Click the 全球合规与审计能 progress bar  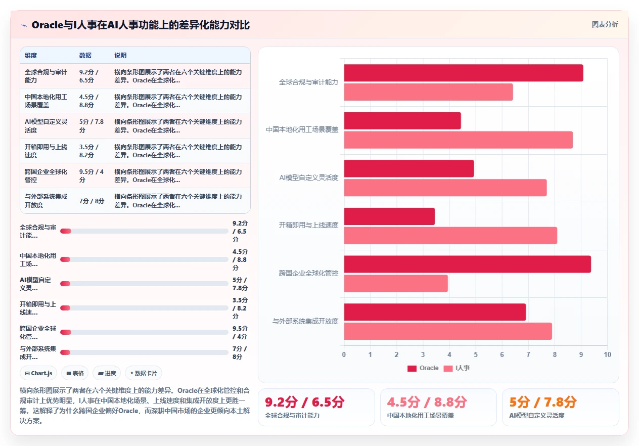pos(144,231)
